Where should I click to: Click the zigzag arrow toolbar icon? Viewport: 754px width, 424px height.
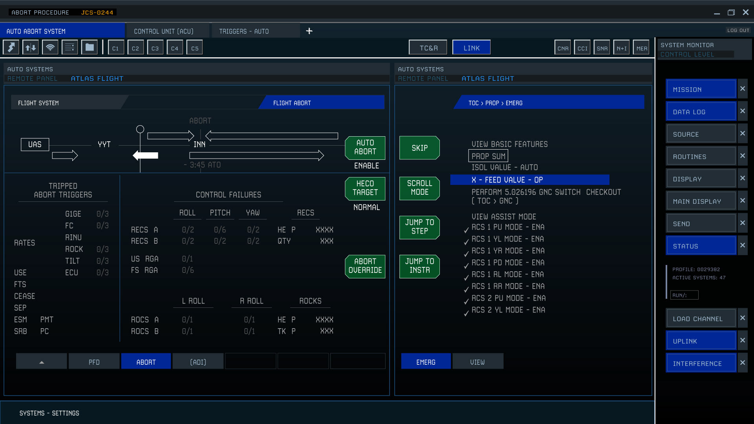pos(11,48)
